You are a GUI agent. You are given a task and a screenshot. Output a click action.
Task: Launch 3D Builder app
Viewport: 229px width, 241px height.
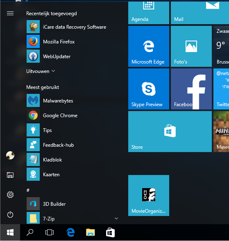click(54, 204)
